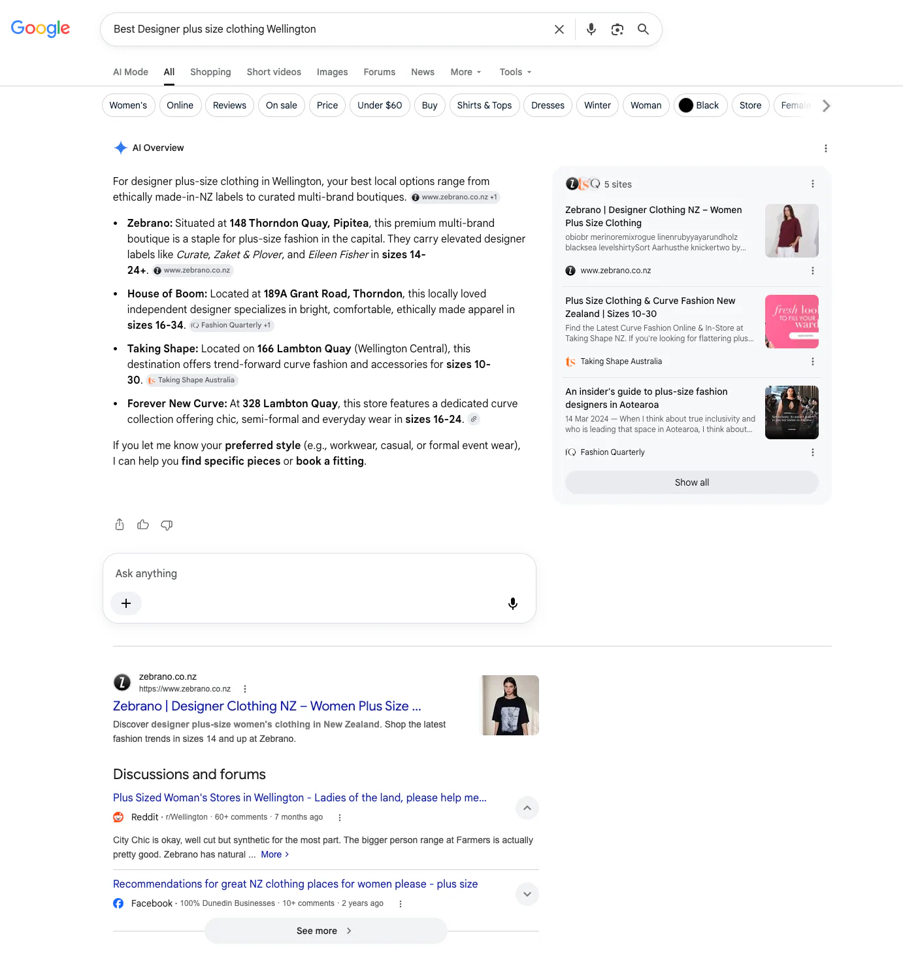Expand Reddit snippet with More link
The height and width of the screenshot is (953, 903).
click(x=274, y=854)
